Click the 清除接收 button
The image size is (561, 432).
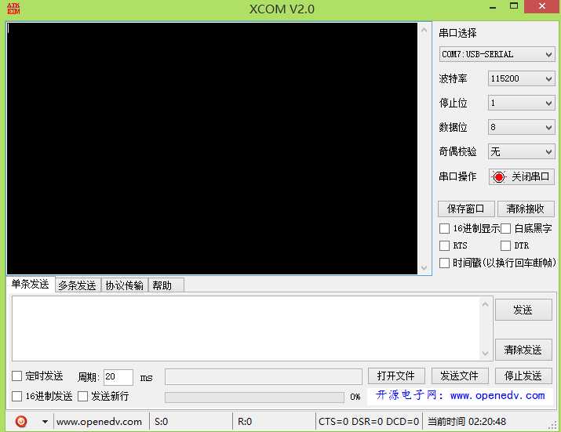pyautogui.click(x=526, y=209)
